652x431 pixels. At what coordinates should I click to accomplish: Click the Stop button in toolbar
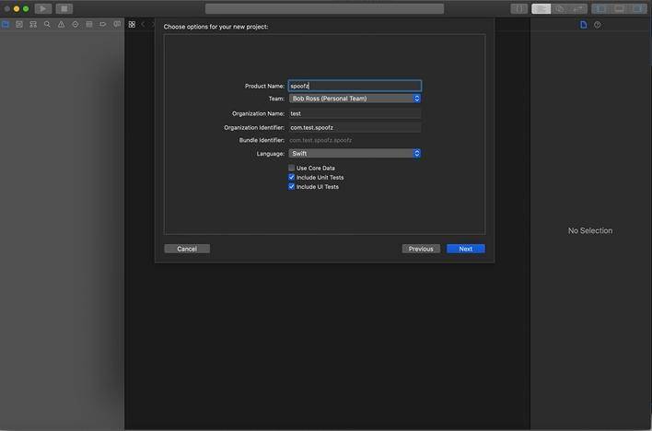coord(64,8)
